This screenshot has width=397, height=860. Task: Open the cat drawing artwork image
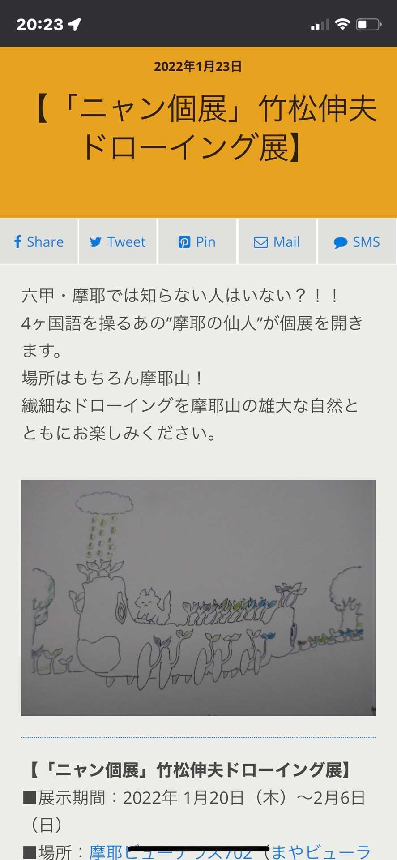coord(198,598)
